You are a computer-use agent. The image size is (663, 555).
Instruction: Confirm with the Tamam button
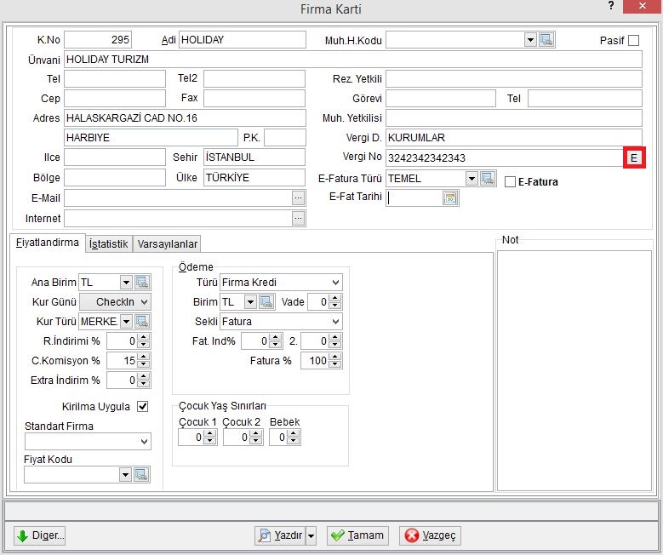pyautogui.click(x=357, y=535)
